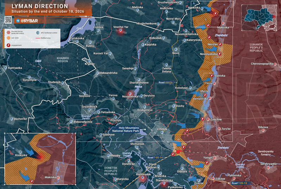Click the 'Staryi Karavan' label
Image resolution: width=281 pixels, height=189 pixels.
152,166
